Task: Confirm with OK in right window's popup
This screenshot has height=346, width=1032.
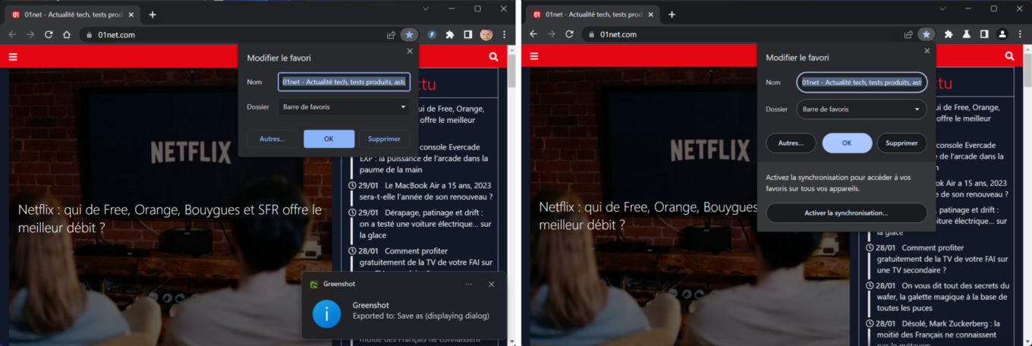Action: coord(847,143)
